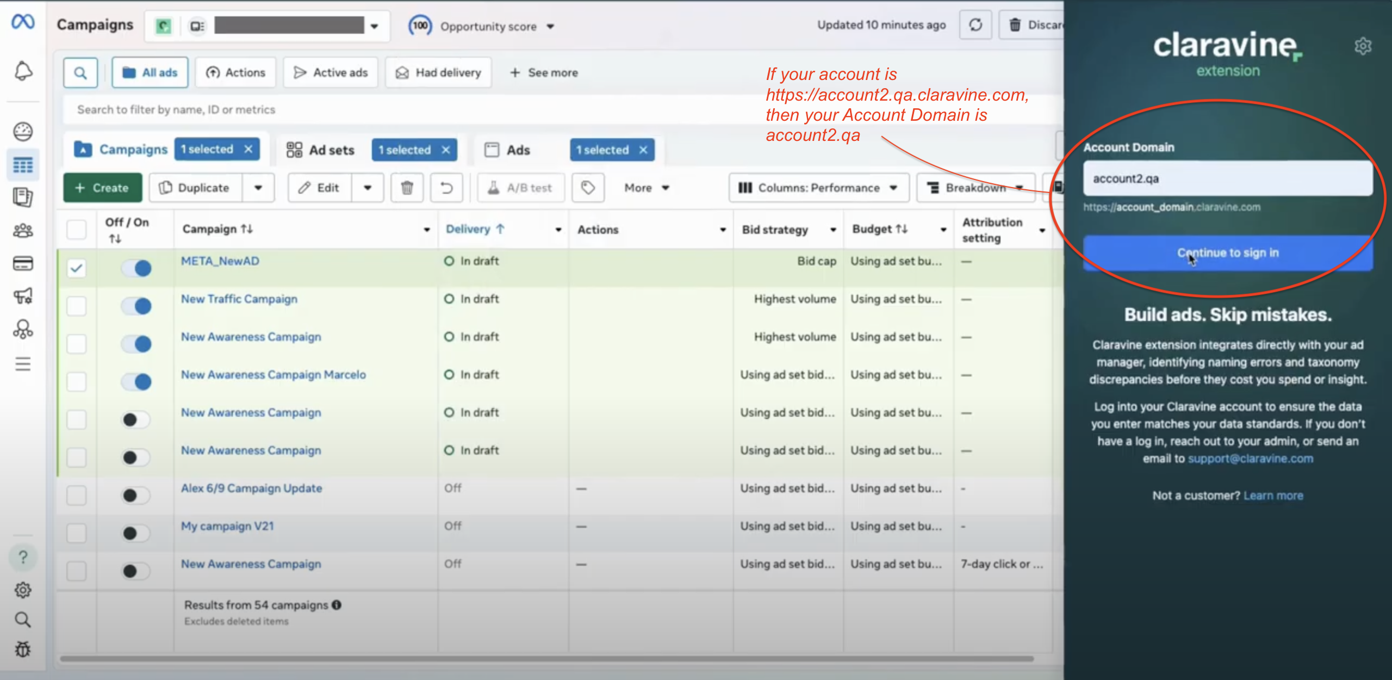Open the support@claravine.com email link
Screen dimensions: 1392x680
[x=1250, y=459]
